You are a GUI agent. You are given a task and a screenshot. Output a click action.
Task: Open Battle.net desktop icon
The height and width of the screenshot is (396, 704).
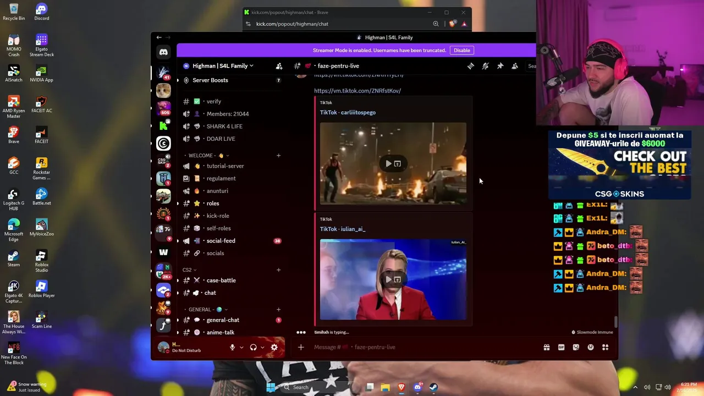tap(41, 196)
